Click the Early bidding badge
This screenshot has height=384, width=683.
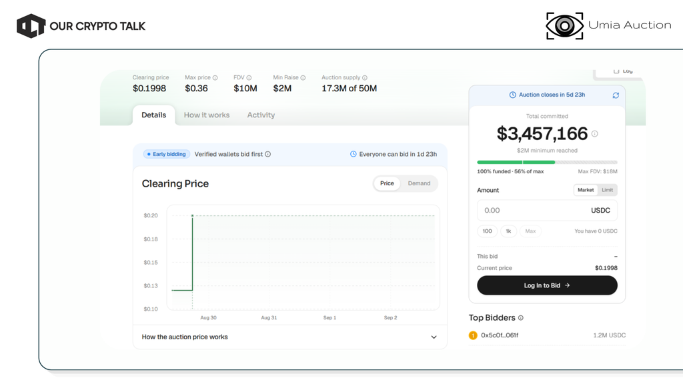pos(166,154)
